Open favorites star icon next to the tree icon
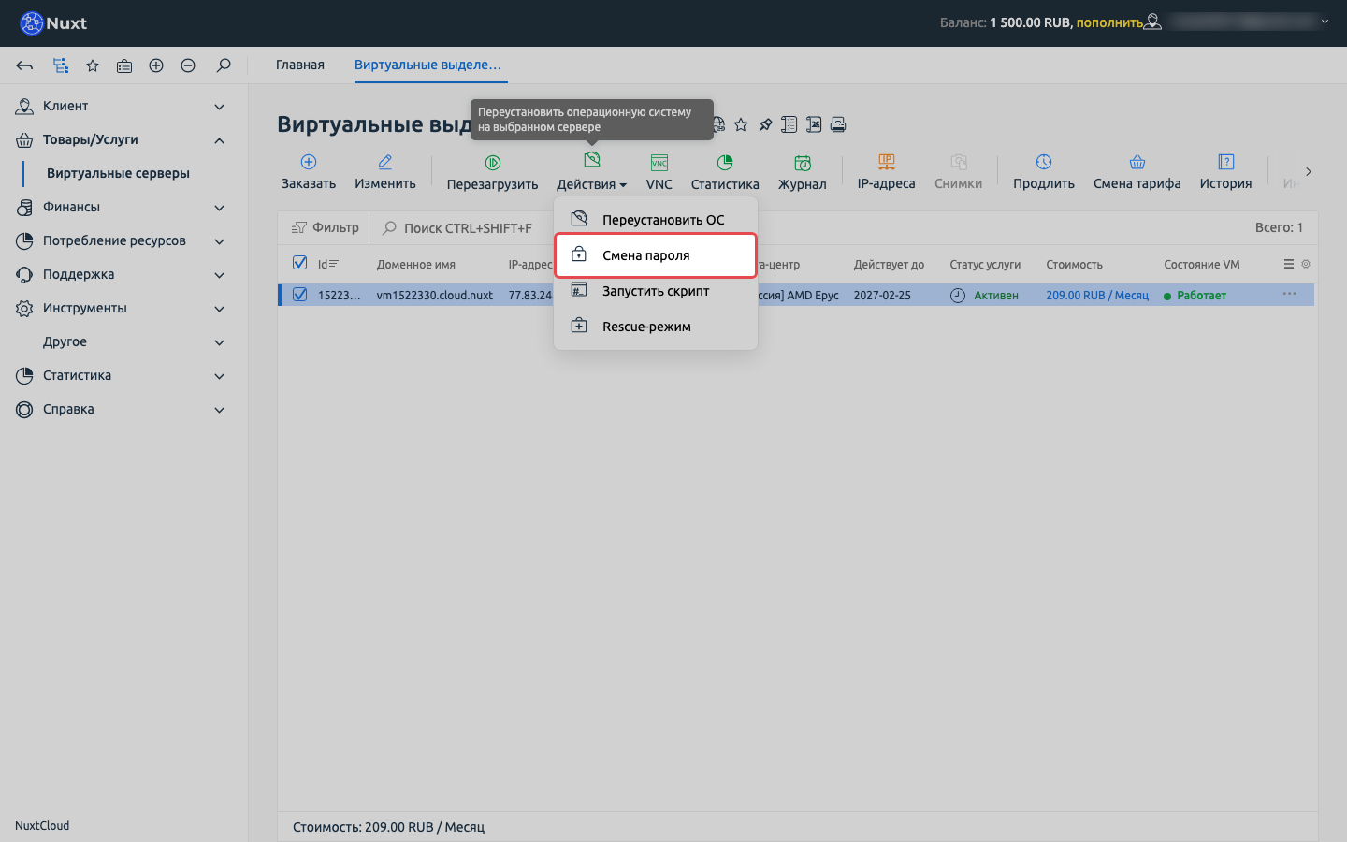The height and width of the screenshot is (842, 1347). click(93, 65)
